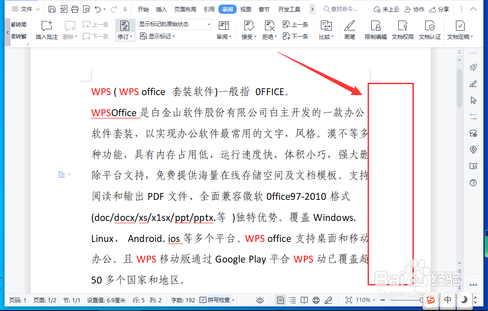
Task: Switch to the 章节 tab
Action: point(264,9)
